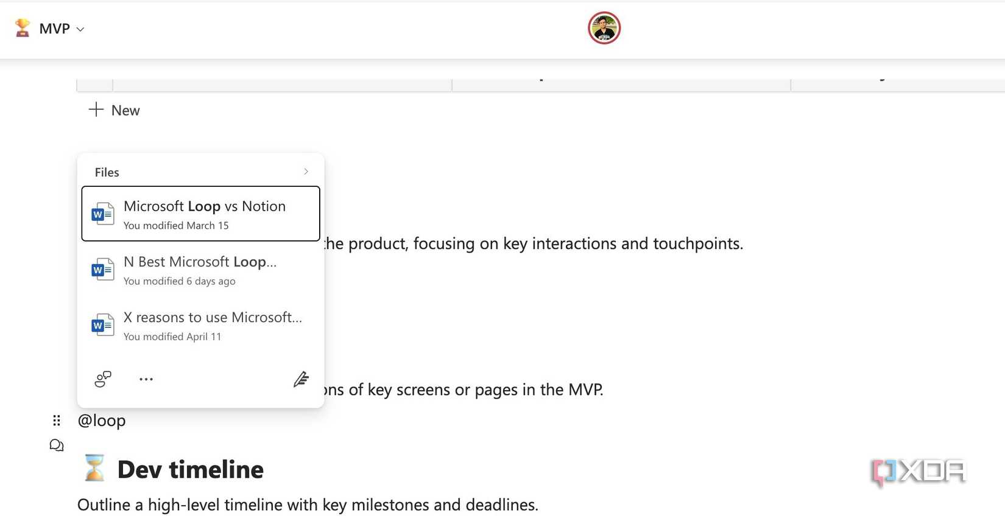This screenshot has width=1005, height=527.
Task: Click the @loop mention text
Action: tap(102, 421)
